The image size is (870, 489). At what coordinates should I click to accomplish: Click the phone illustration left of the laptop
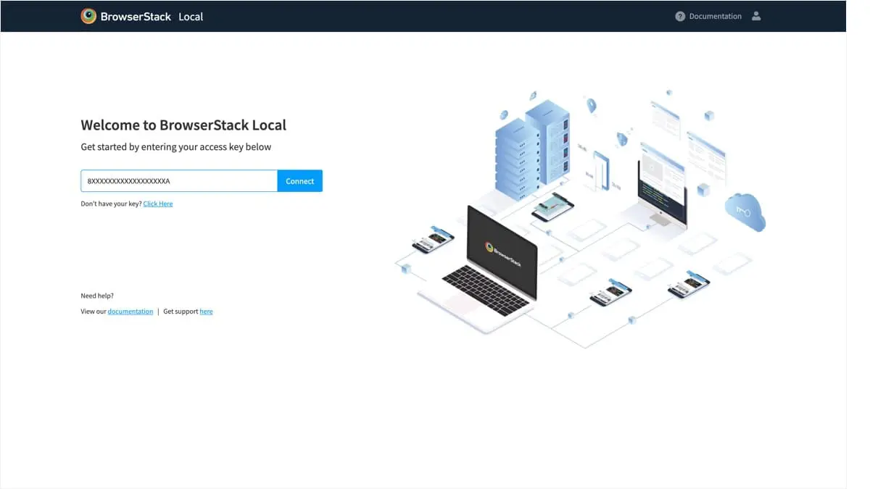point(433,241)
